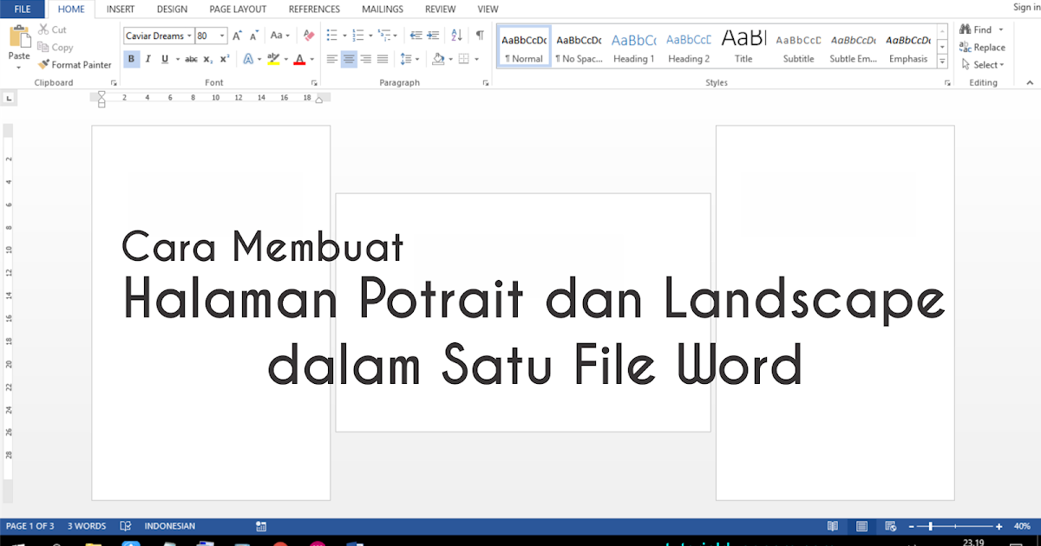This screenshot has height=546, width=1041.
Task: Switch to Read Mode view
Action: (833, 526)
